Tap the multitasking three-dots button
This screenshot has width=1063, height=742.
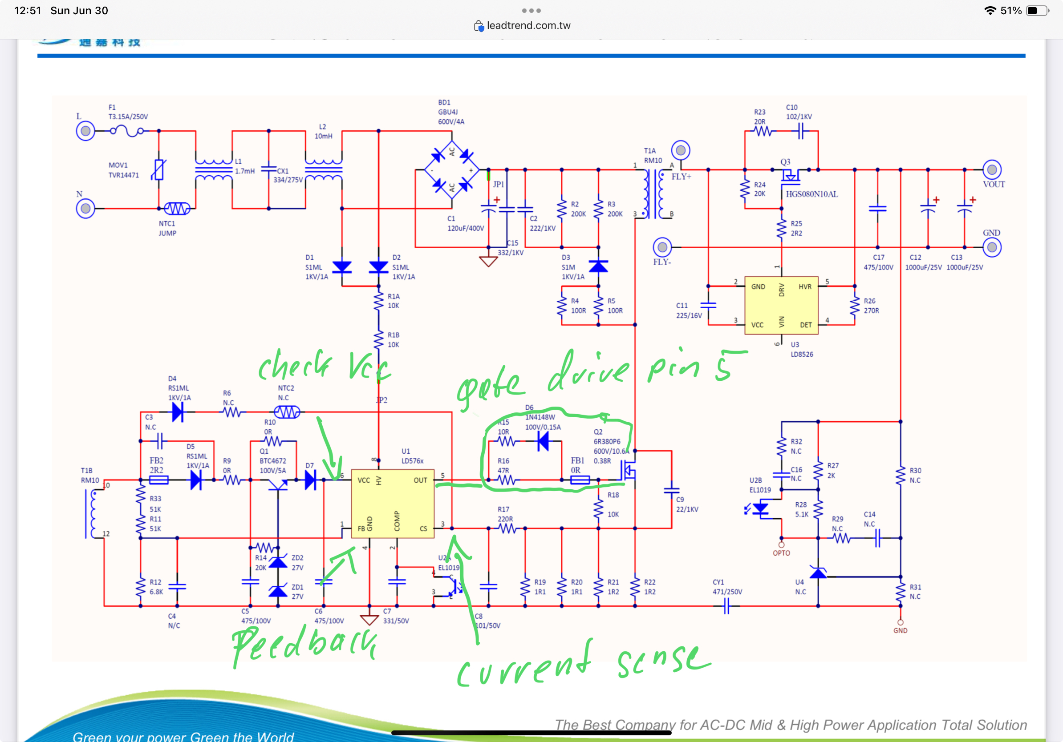tap(531, 10)
